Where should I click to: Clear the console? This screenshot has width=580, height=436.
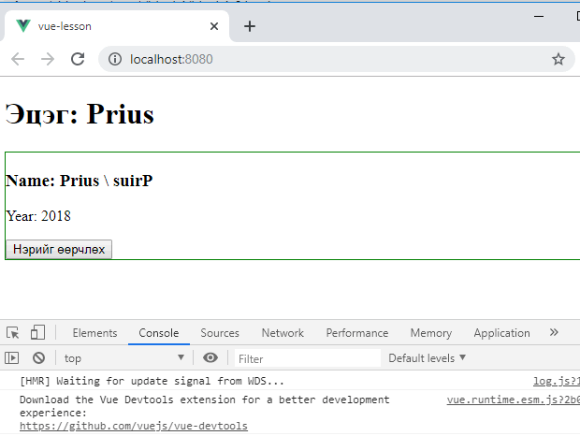38,358
